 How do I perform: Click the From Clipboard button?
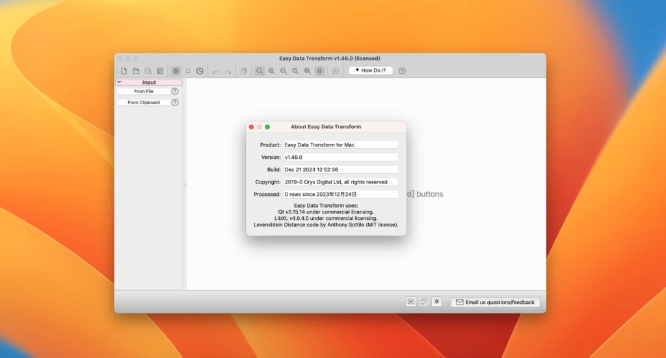tap(144, 102)
